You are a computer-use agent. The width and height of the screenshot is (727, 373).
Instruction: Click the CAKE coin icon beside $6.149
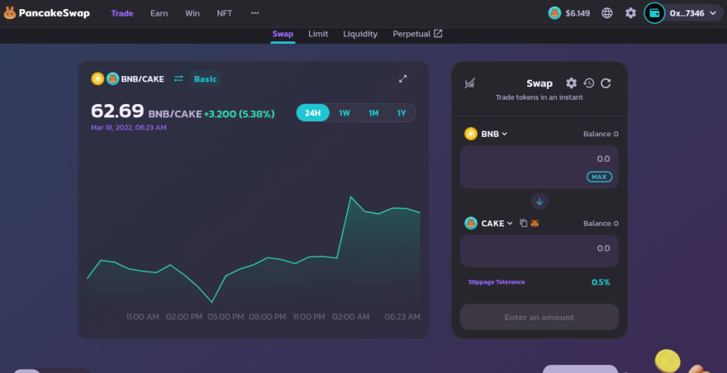click(x=554, y=13)
